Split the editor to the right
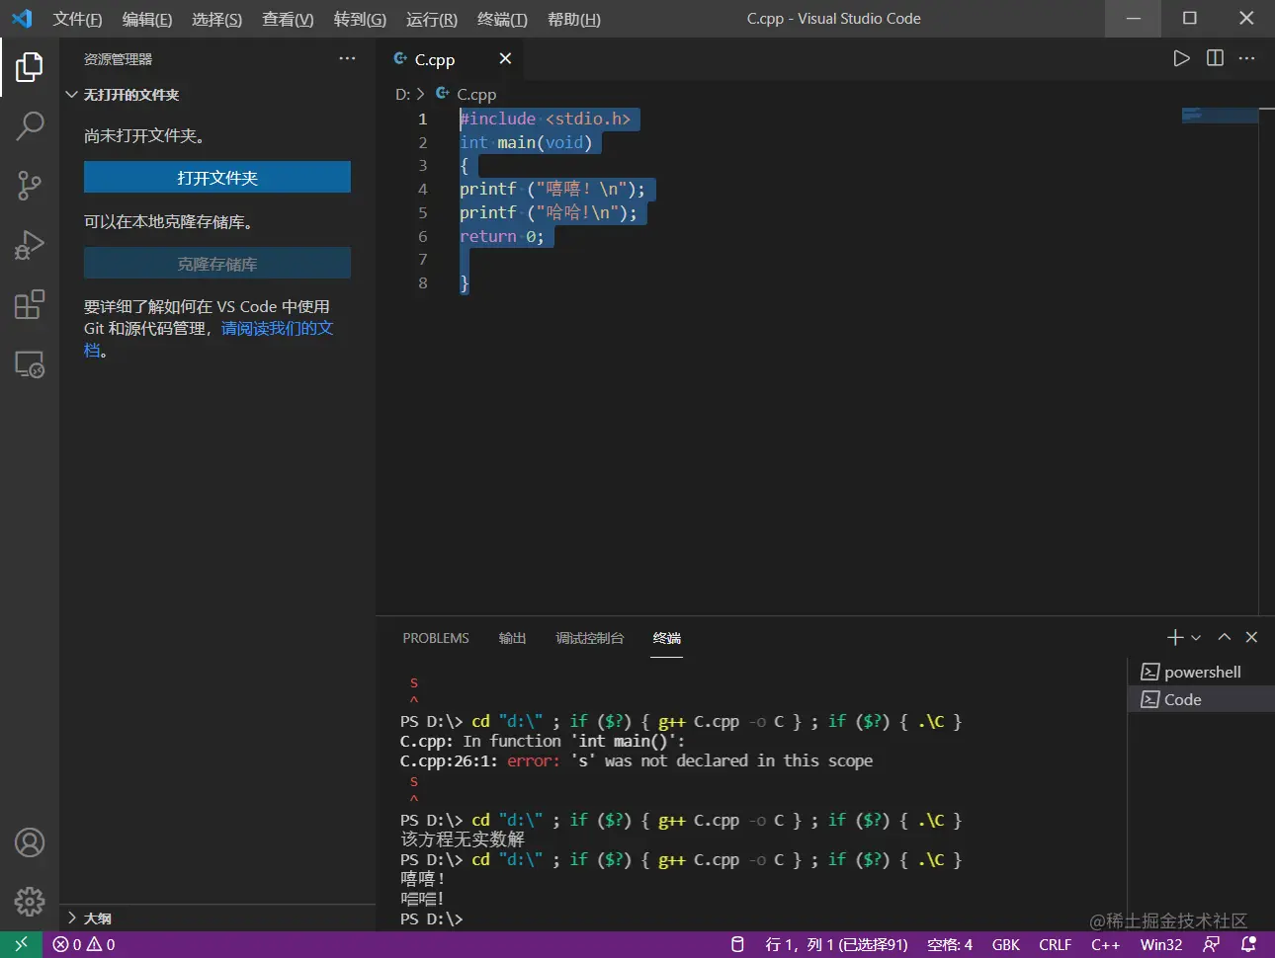Screen dimensions: 1275x958 [1215, 58]
